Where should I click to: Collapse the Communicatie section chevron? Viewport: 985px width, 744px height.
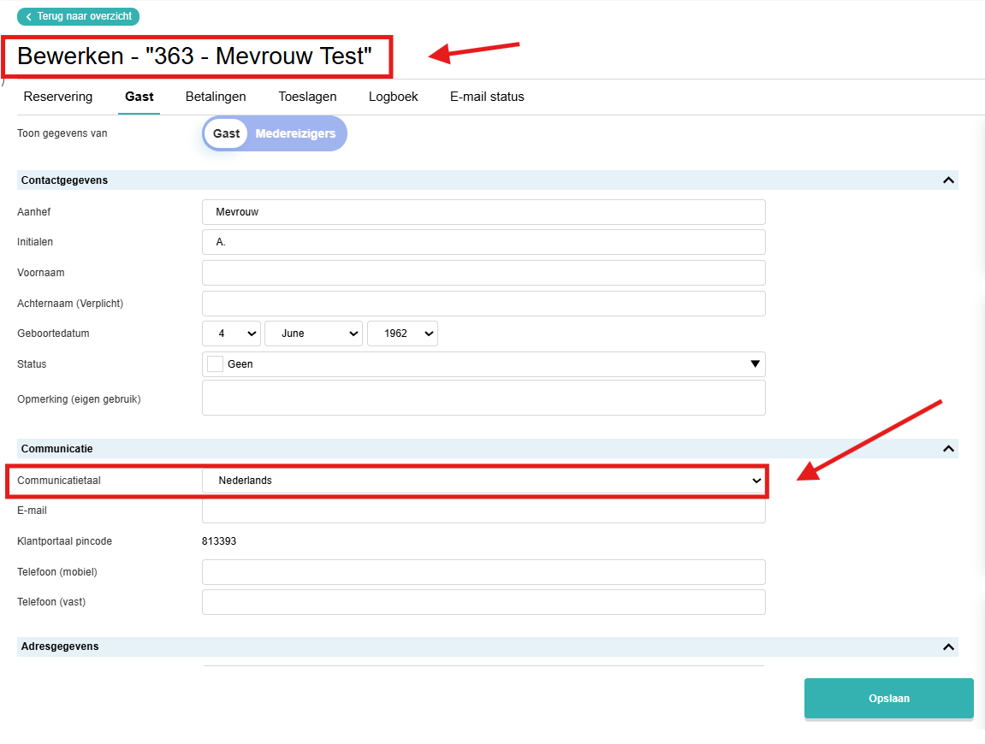click(948, 448)
